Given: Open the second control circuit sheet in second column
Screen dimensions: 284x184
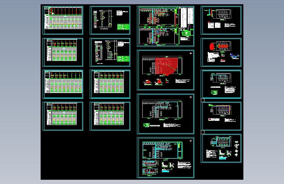Looking at the screenshot, I should [110, 52].
